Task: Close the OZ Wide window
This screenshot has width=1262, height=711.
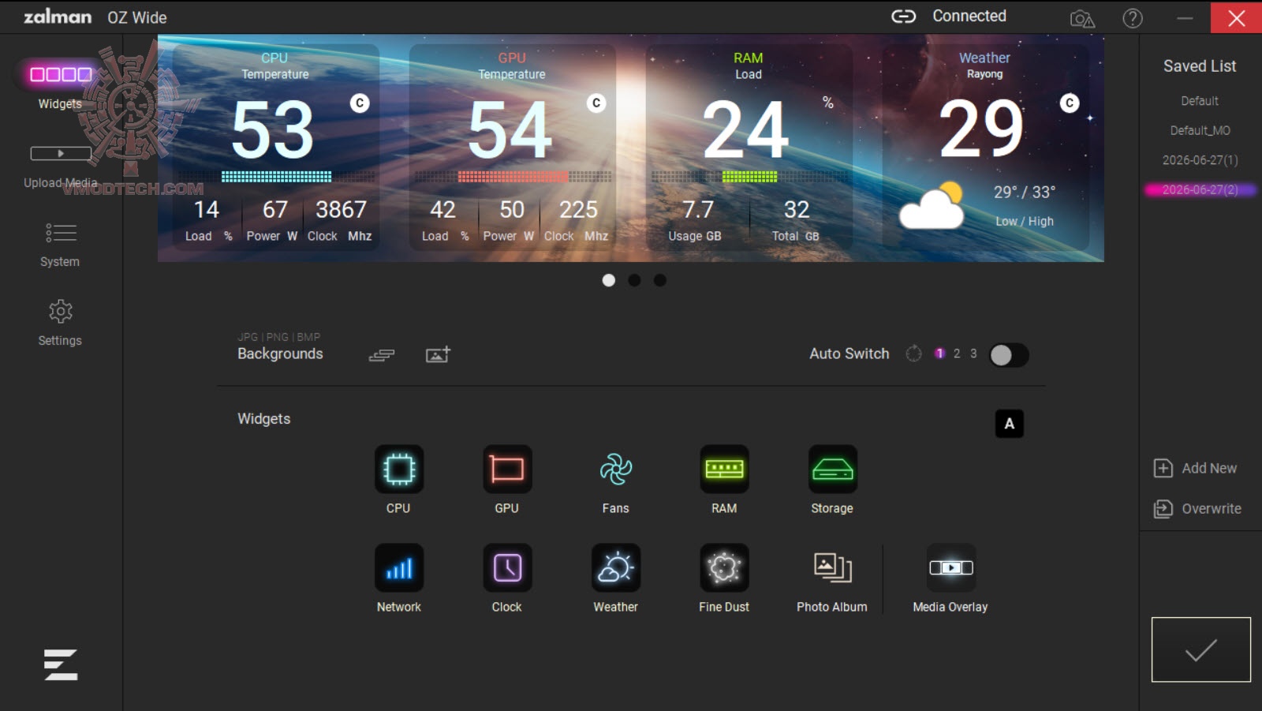Action: pyautogui.click(x=1236, y=17)
